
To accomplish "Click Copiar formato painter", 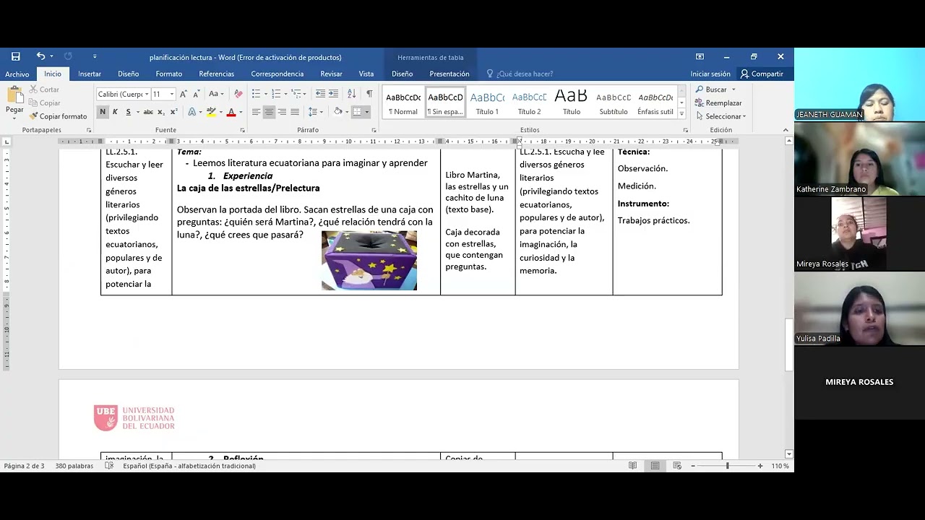I will pos(58,116).
